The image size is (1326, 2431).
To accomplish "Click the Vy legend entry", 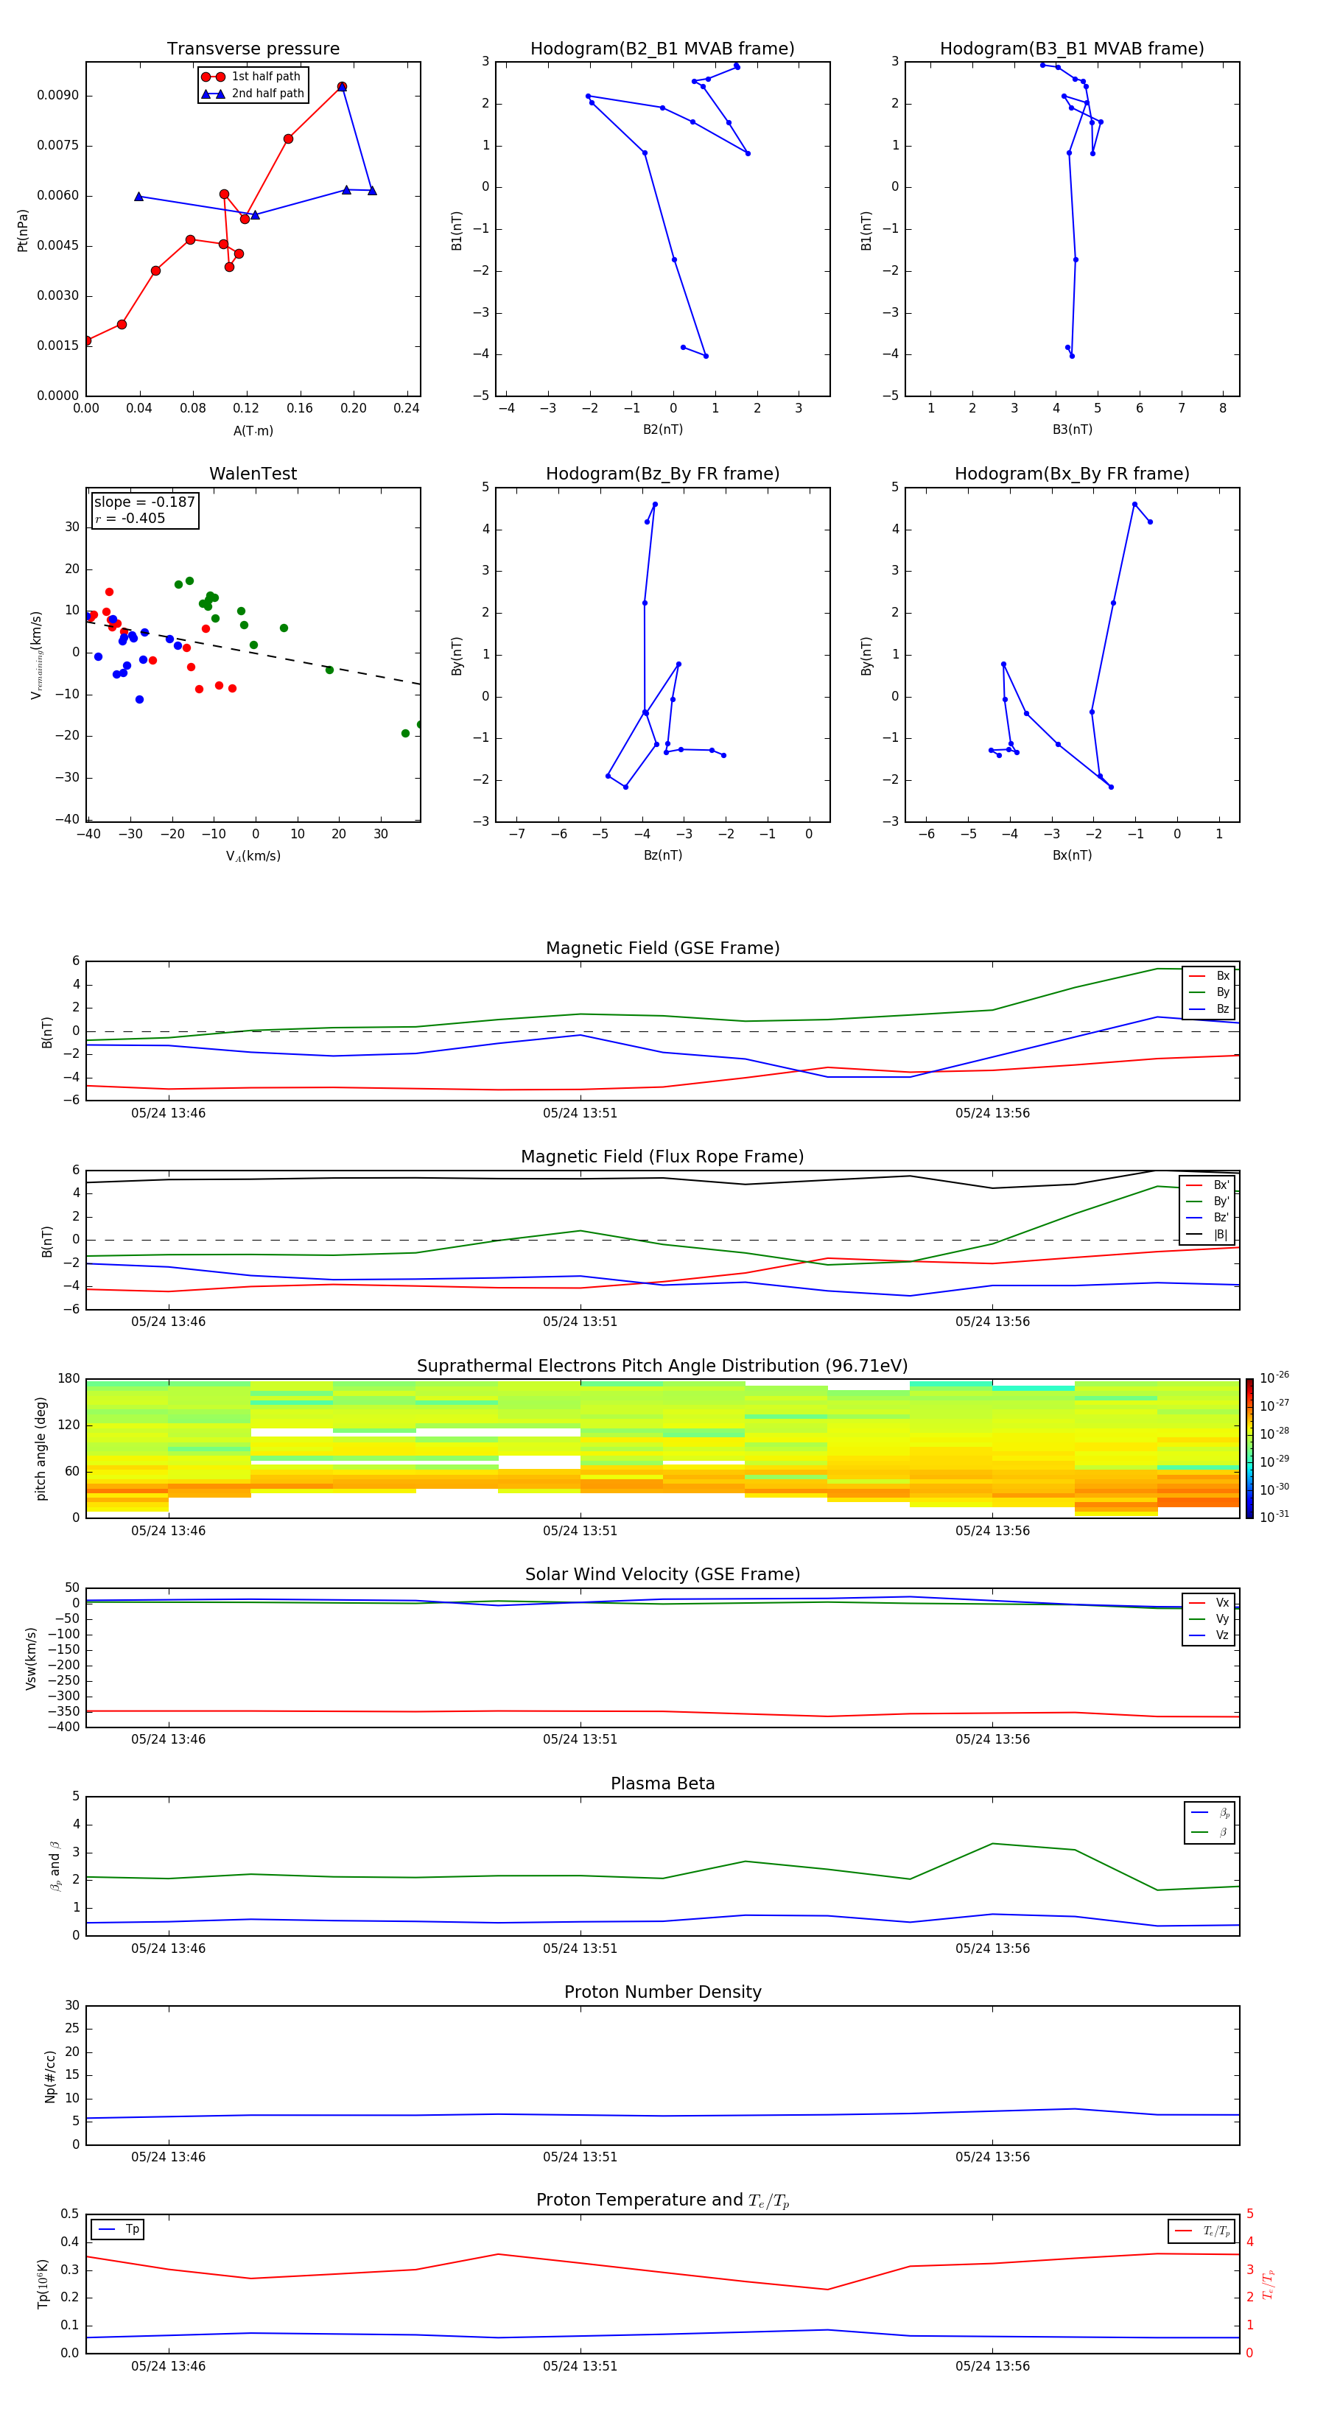I will (x=1209, y=1619).
